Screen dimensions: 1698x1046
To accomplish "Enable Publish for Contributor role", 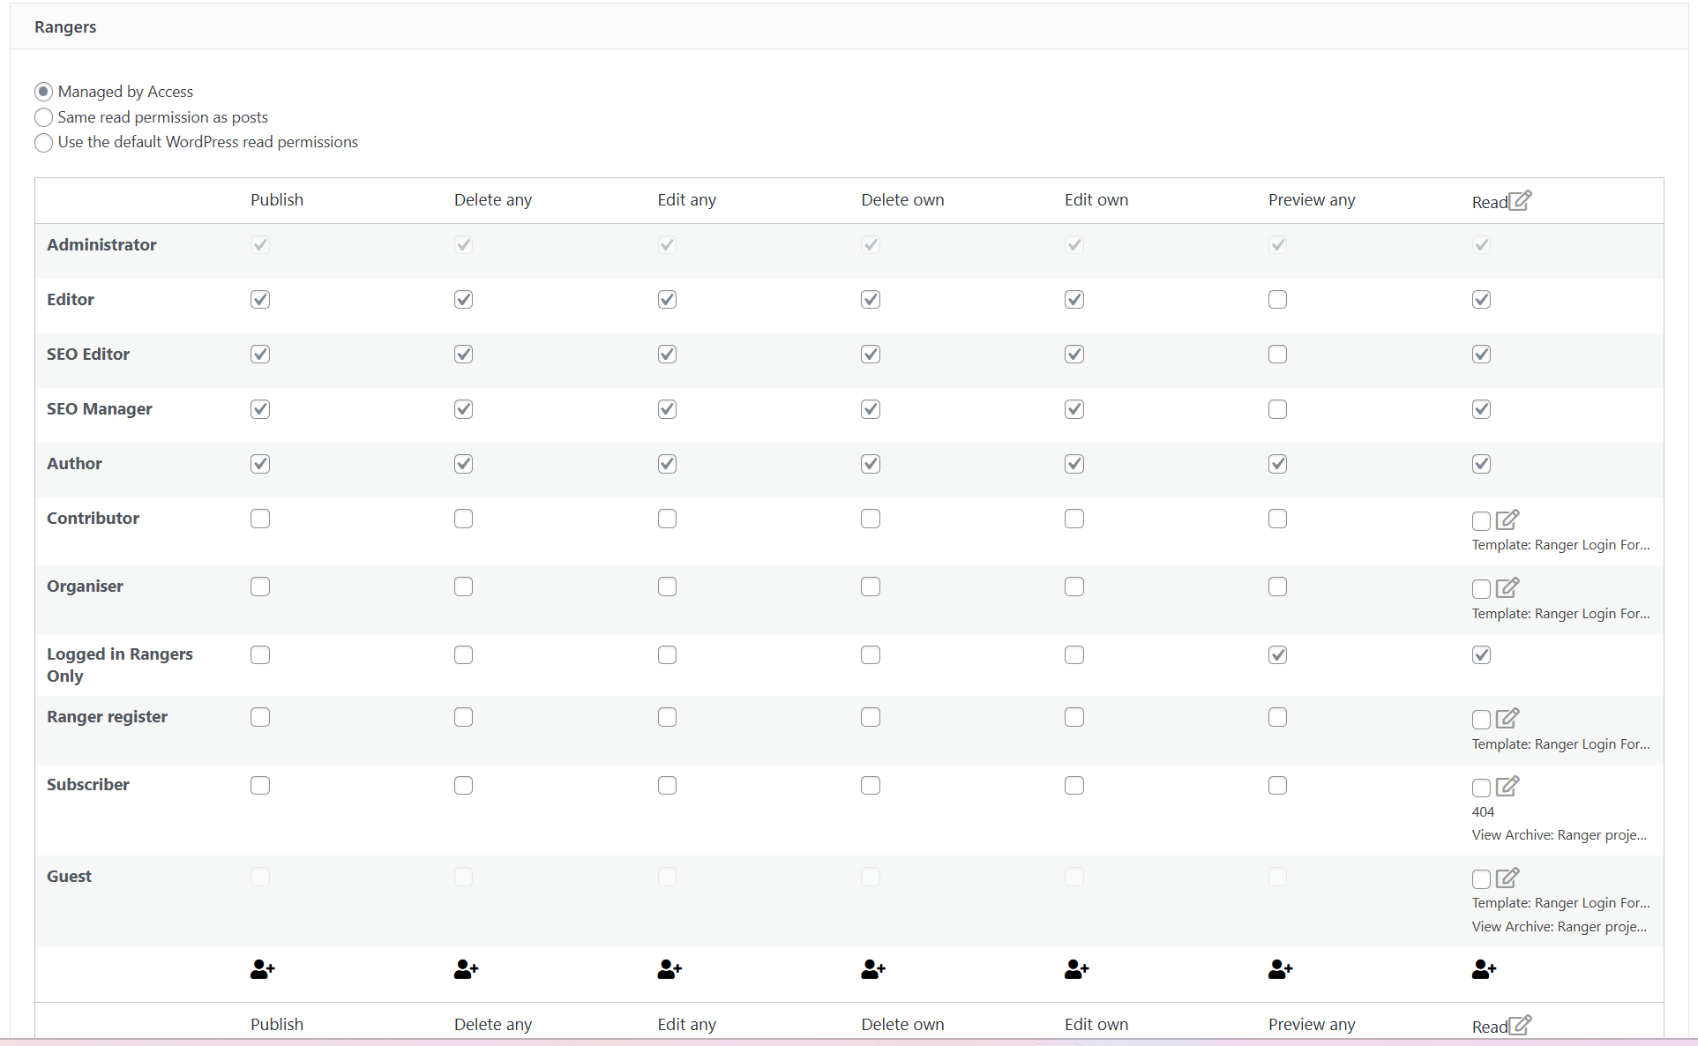I will 259,519.
